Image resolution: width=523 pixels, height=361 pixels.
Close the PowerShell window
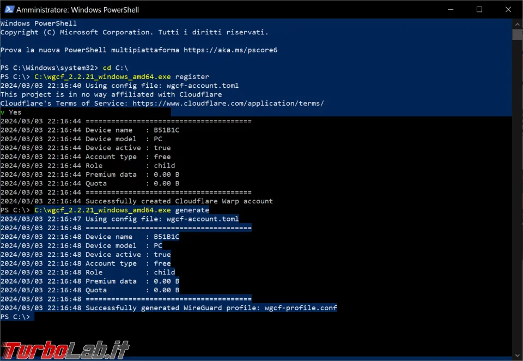(x=508, y=9)
